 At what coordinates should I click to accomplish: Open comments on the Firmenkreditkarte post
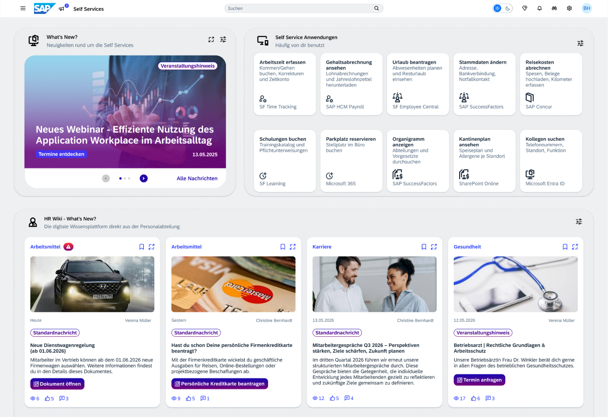tap(205, 398)
